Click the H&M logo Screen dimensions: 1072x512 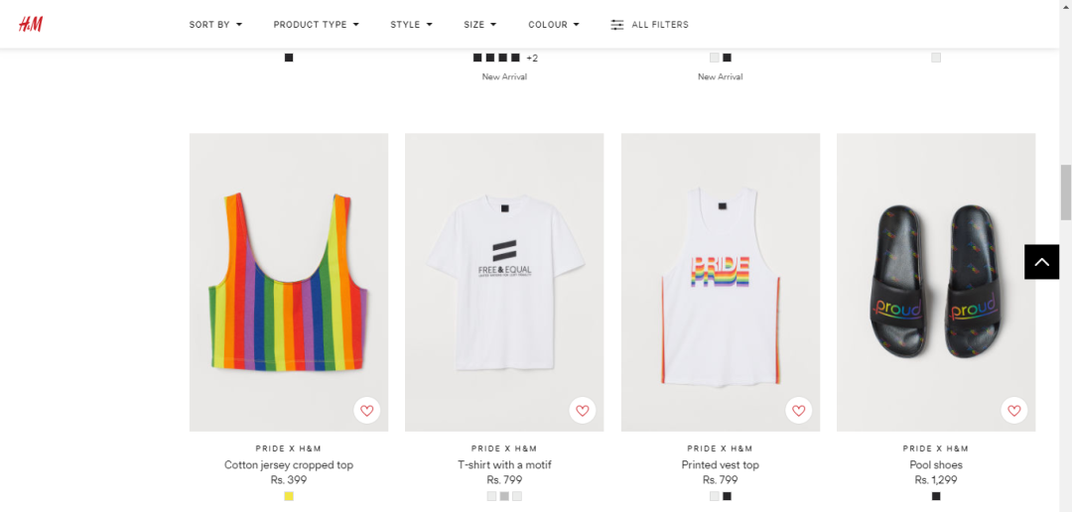[31, 25]
